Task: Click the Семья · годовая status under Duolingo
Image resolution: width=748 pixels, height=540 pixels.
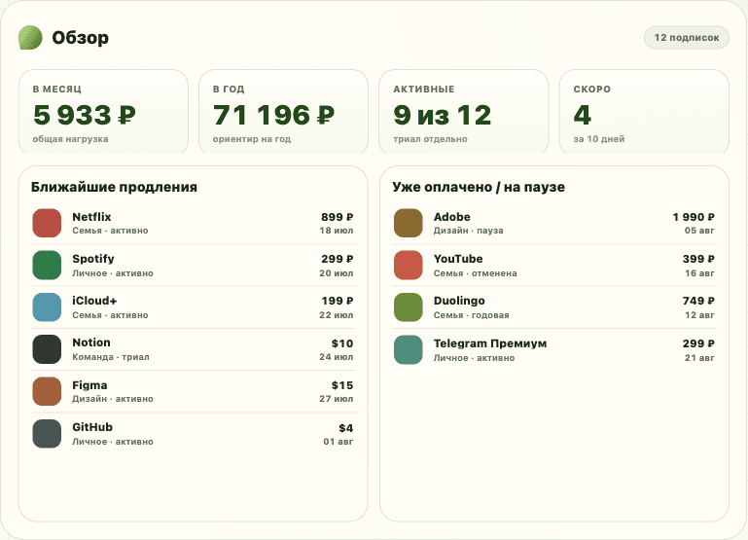Action: point(472,315)
